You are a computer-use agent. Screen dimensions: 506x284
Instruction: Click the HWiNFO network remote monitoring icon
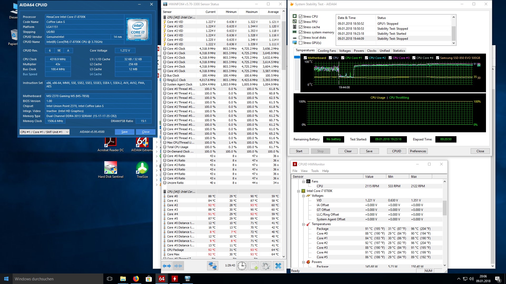click(x=212, y=266)
